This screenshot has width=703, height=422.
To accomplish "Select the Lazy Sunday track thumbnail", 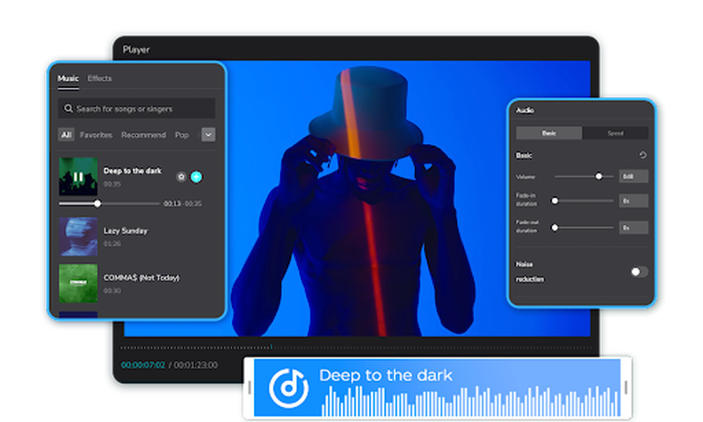I will pos(77,236).
